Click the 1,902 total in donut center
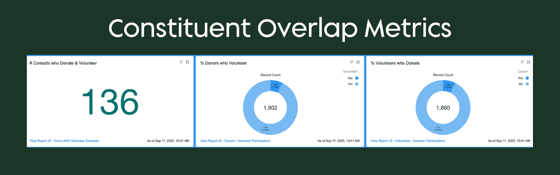Screen dimensions: 560x175 271,108
